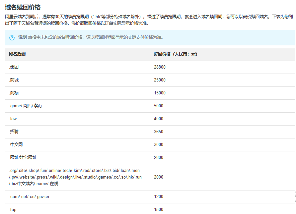The image size is (296, 214).
Task: Select the .top domain suffix cell
Action: [77, 209]
